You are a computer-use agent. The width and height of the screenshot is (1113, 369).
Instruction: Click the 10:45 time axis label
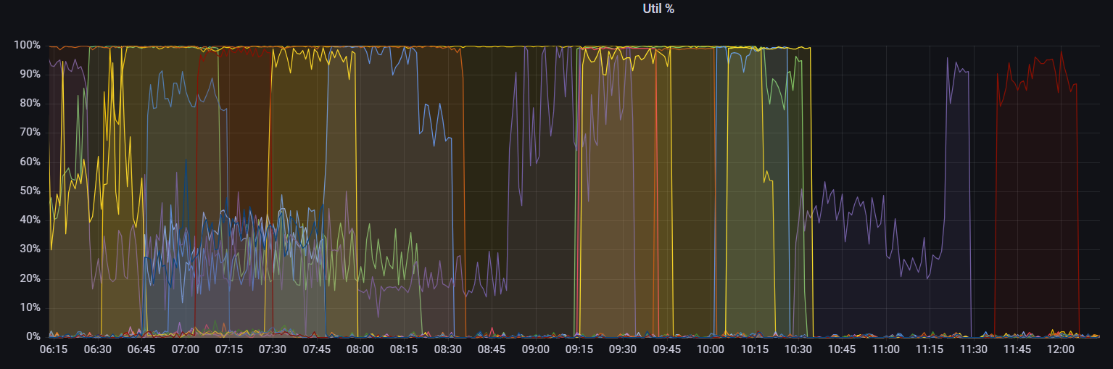842,349
